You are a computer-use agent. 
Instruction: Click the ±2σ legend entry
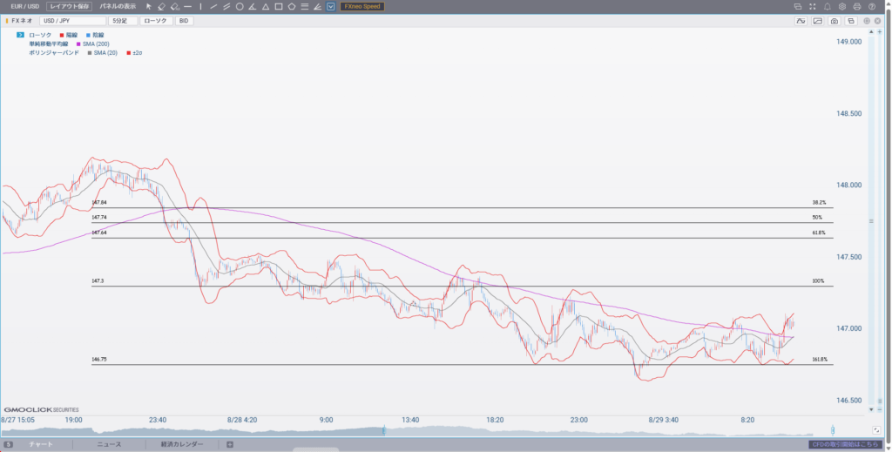click(137, 53)
